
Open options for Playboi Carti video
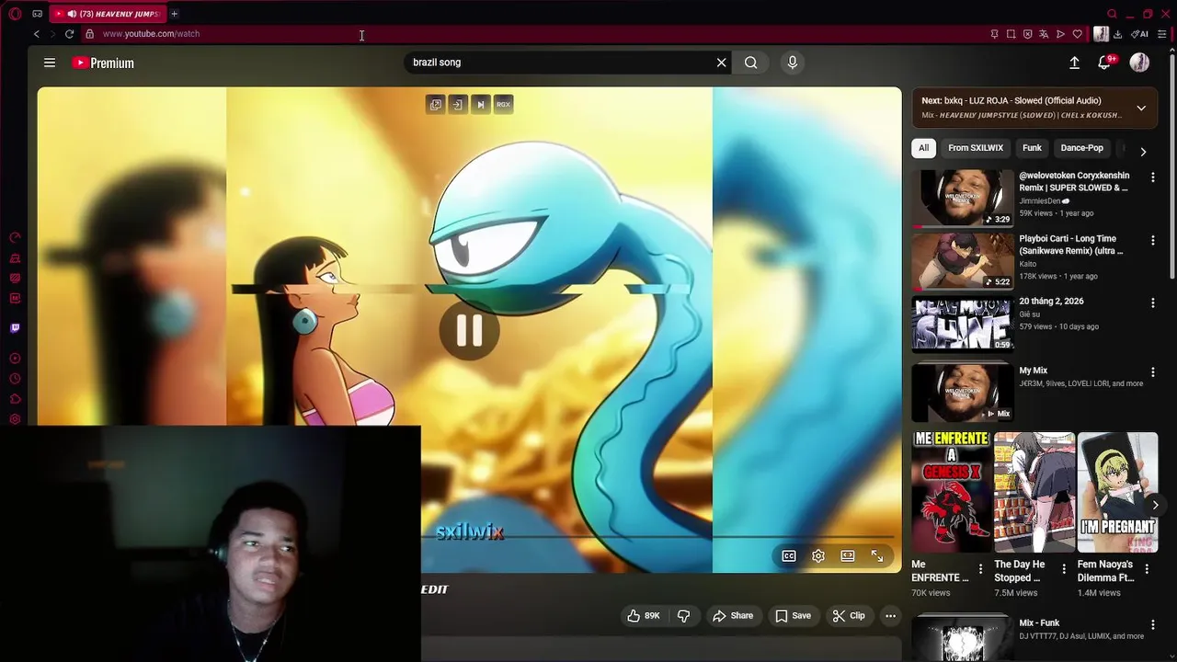(1153, 240)
